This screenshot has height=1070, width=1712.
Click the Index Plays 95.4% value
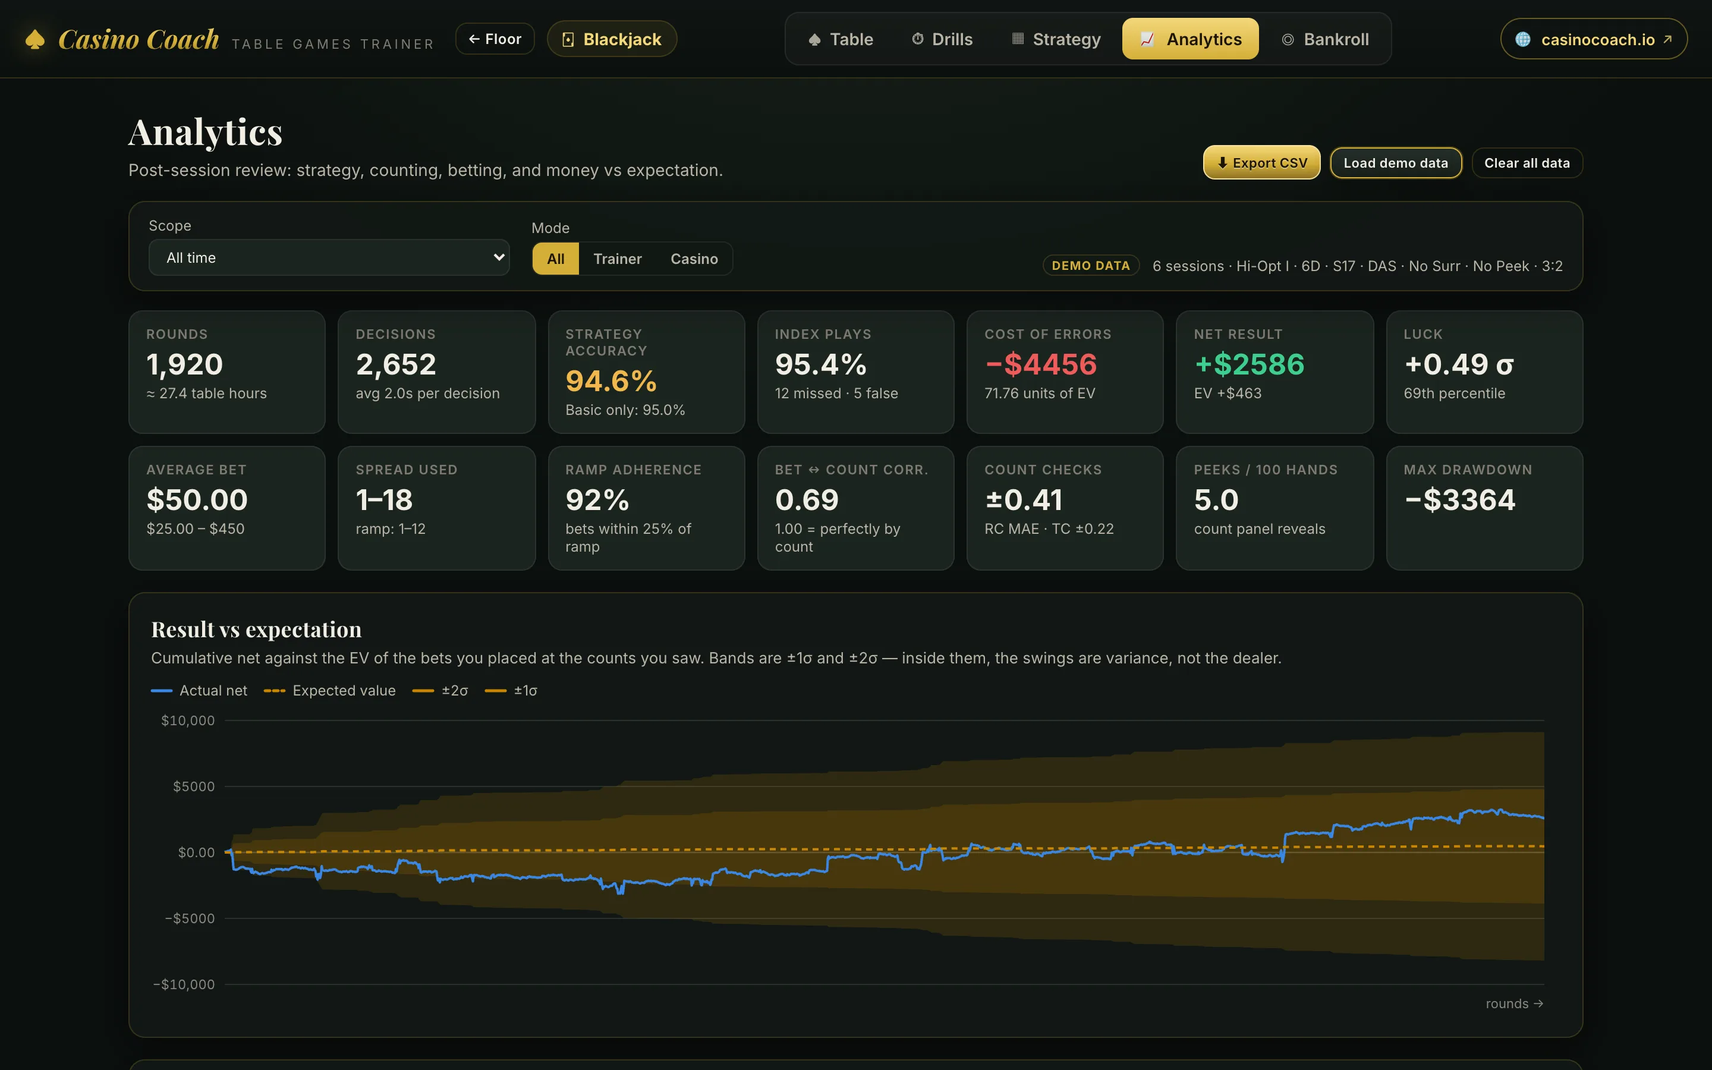820,364
